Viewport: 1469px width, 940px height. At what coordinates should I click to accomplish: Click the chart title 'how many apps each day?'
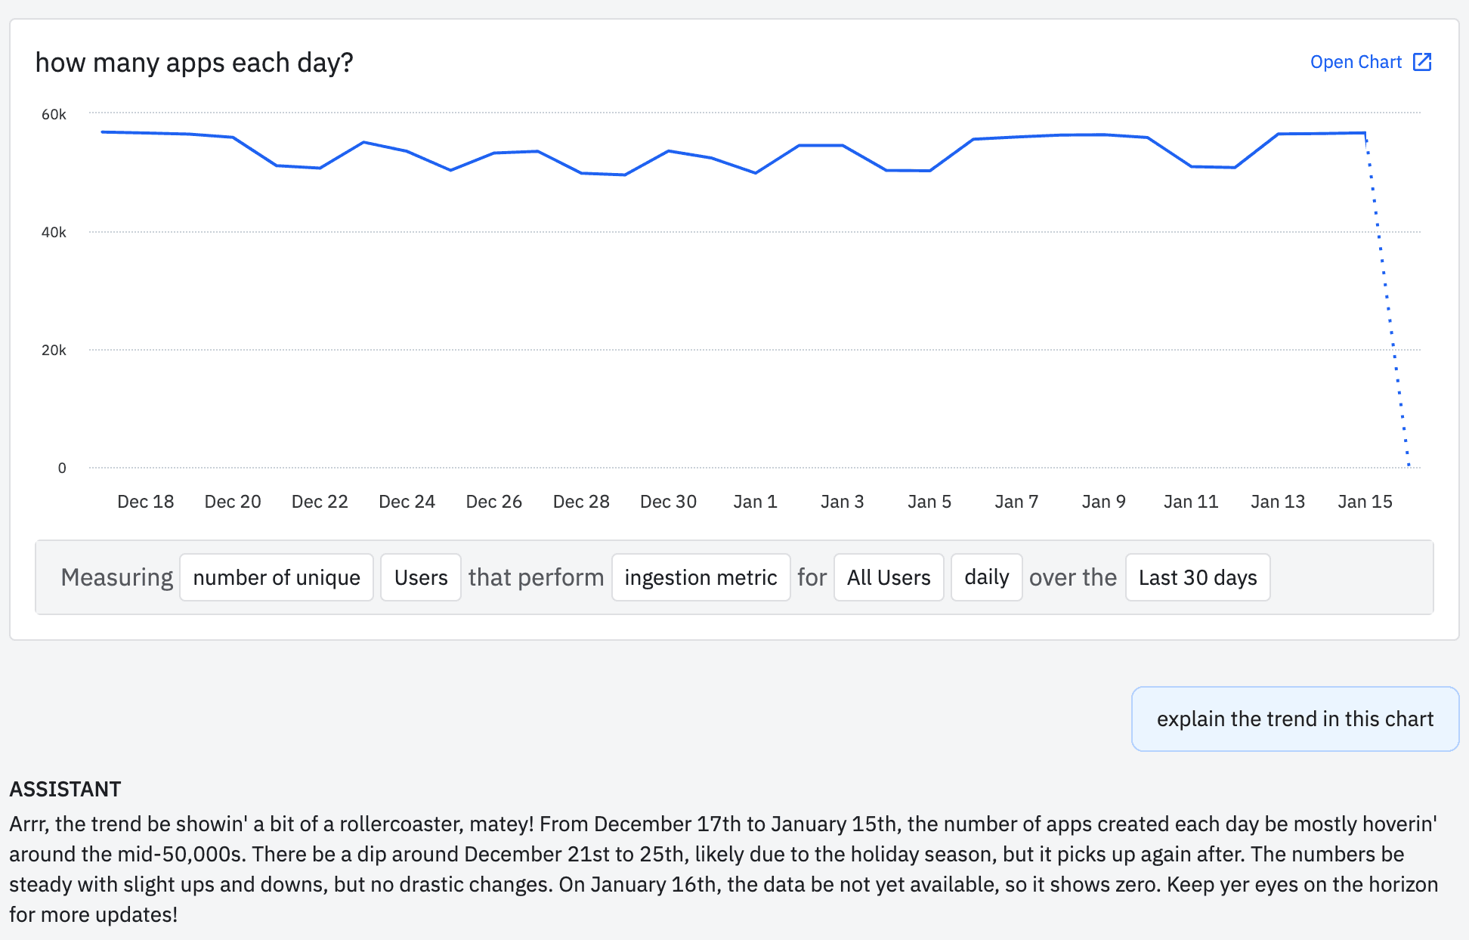(194, 62)
